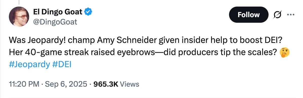Screen dimensions: 303x98
Task: Visit the @DingoGoat handle link
Action: click(55, 22)
